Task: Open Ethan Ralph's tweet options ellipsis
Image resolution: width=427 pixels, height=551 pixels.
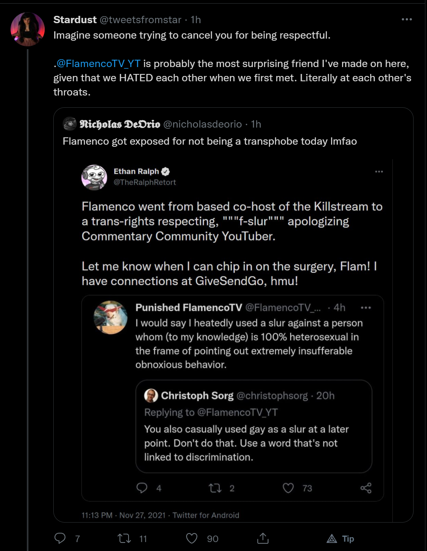Action: [379, 171]
